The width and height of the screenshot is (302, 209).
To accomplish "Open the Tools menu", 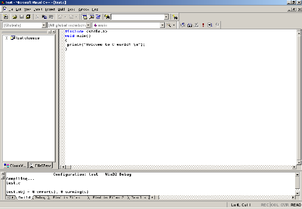I will click(x=71, y=10).
